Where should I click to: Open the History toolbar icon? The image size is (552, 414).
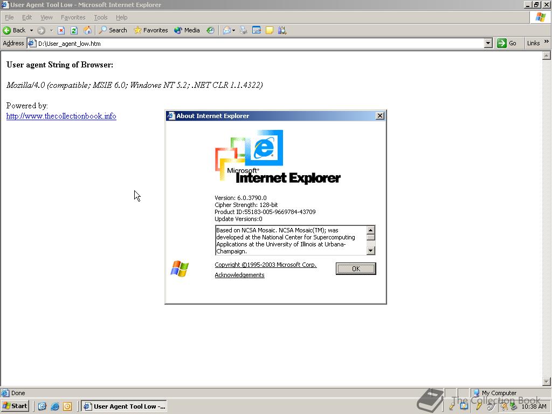210,30
